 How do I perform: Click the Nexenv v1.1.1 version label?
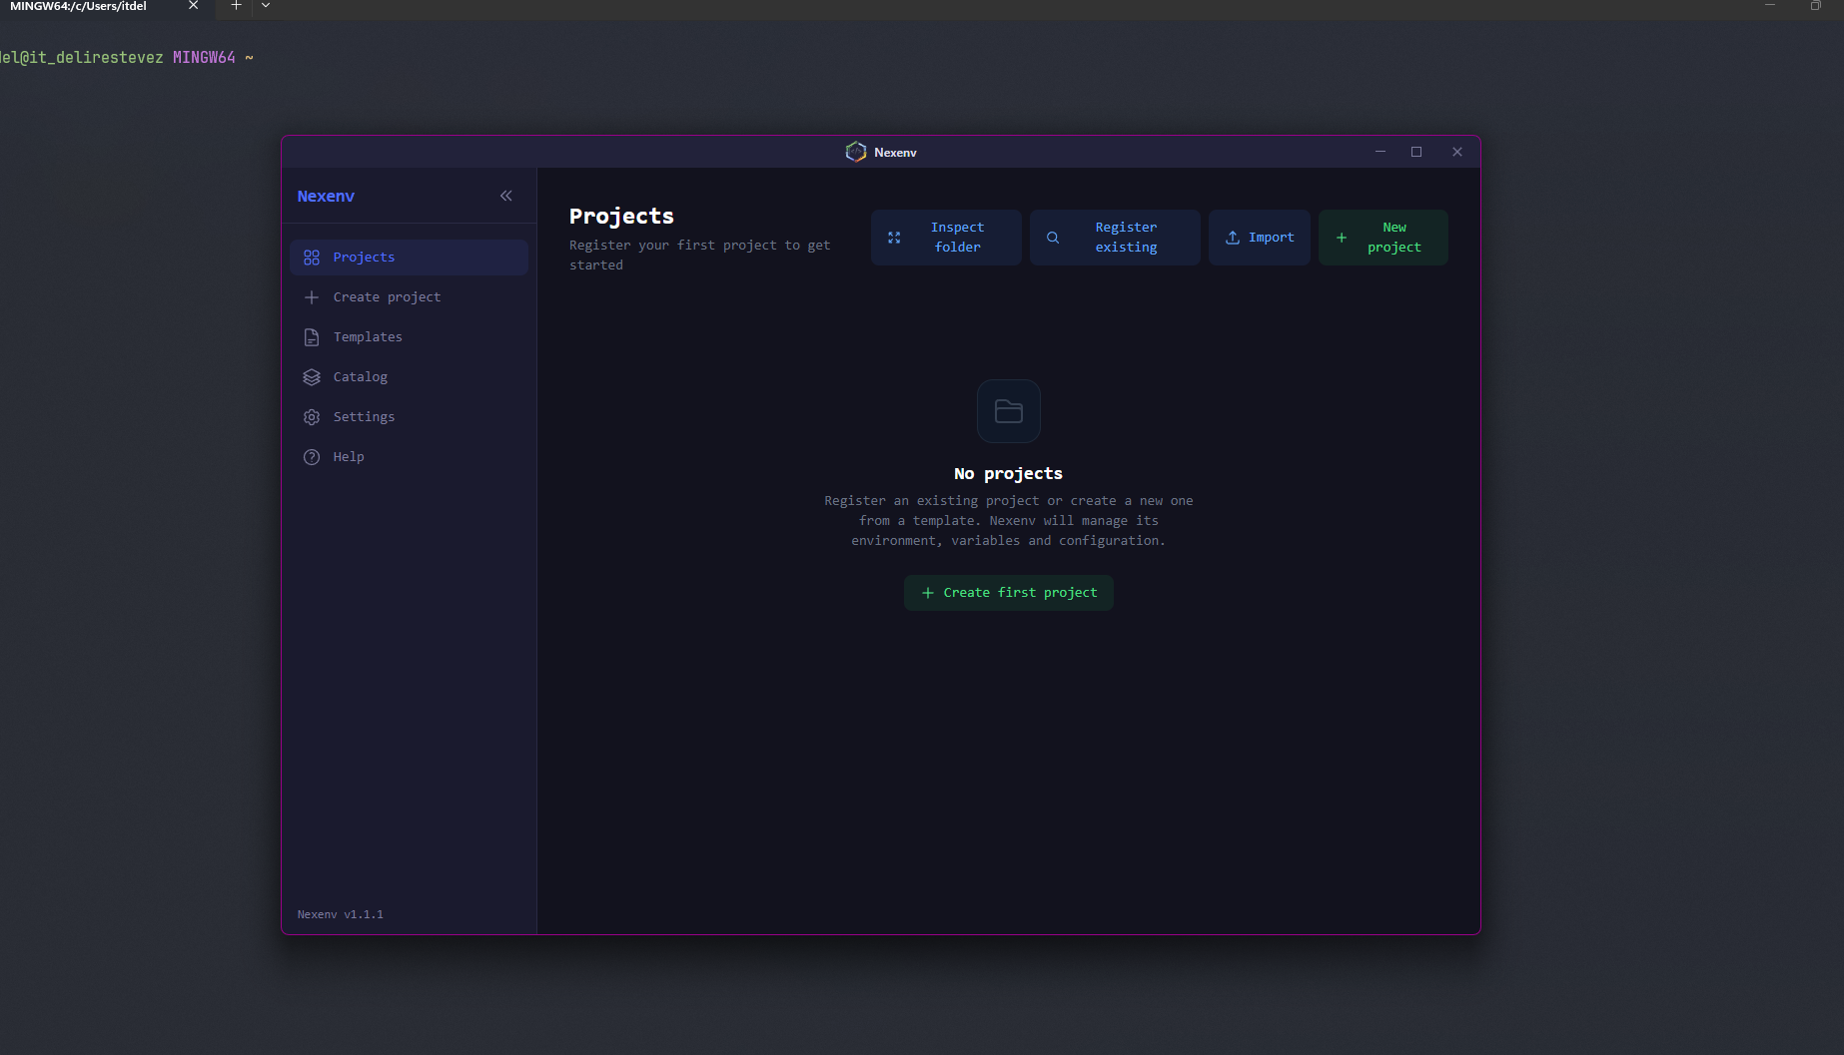coord(341,914)
